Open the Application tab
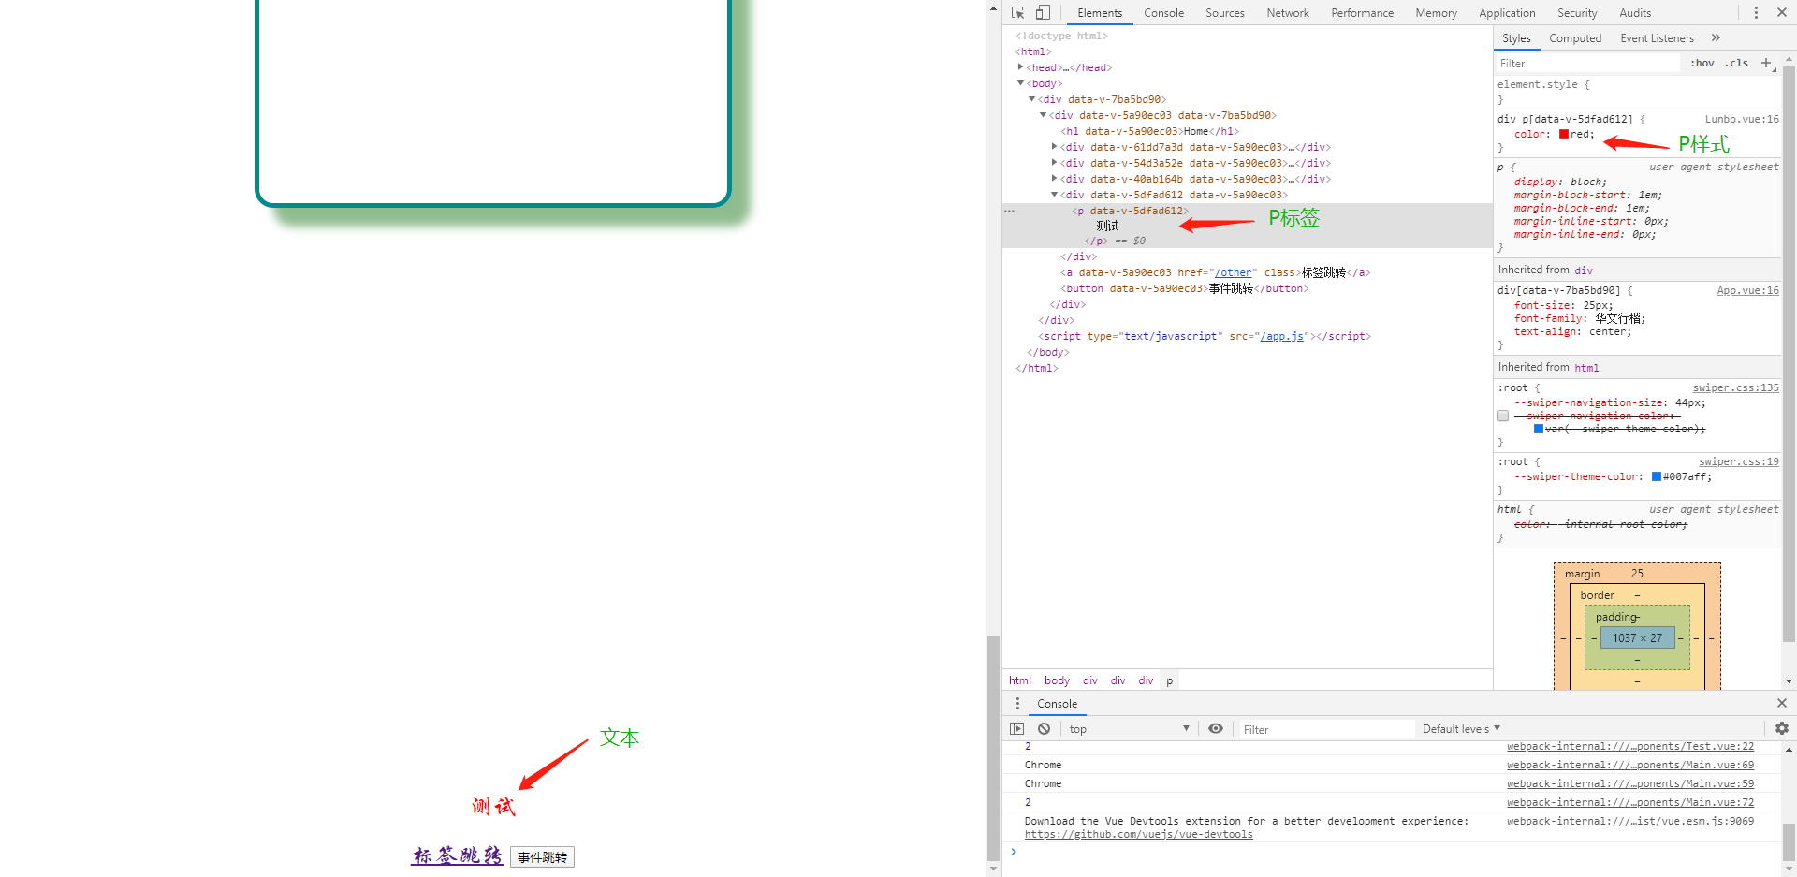This screenshot has width=1797, height=877. [1507, 13]
